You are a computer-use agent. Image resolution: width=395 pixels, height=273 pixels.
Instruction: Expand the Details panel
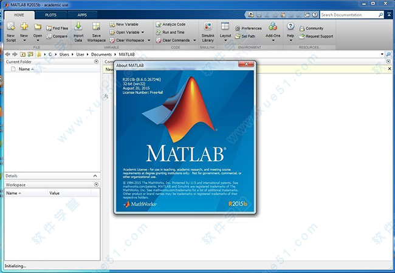(95, 176)
